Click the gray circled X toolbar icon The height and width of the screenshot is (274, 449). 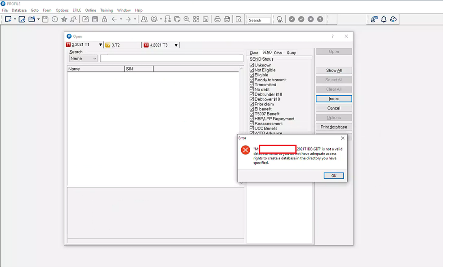311,19
